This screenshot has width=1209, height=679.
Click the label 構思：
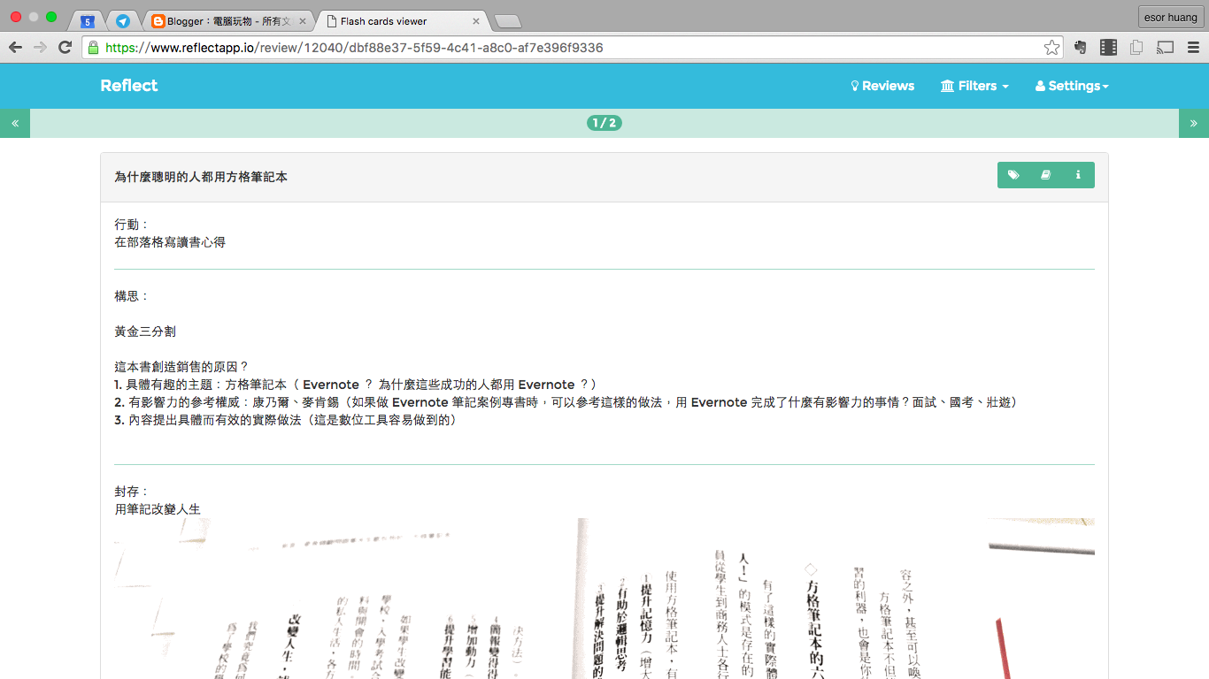[133, 296]
